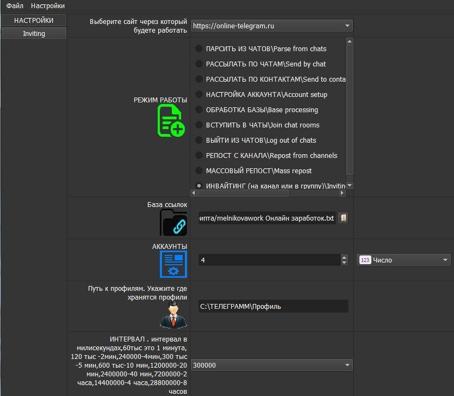454x396 pixels.
Task: Select Send to contacts mode
Action: [x=199, y=79]
